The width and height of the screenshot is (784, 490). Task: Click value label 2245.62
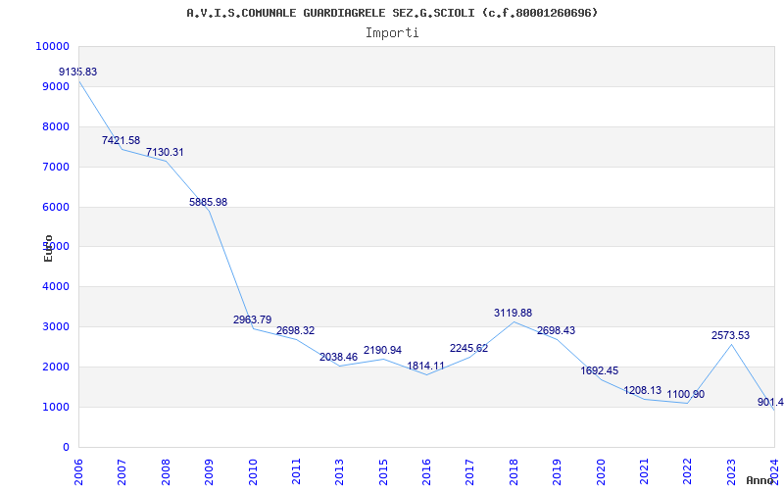(x=469, y=348)
